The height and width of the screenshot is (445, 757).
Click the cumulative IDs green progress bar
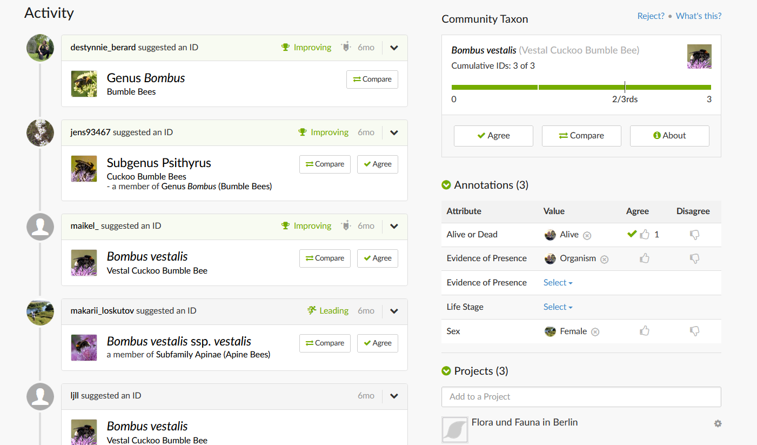pyautogui.click(x=581, y=87)
